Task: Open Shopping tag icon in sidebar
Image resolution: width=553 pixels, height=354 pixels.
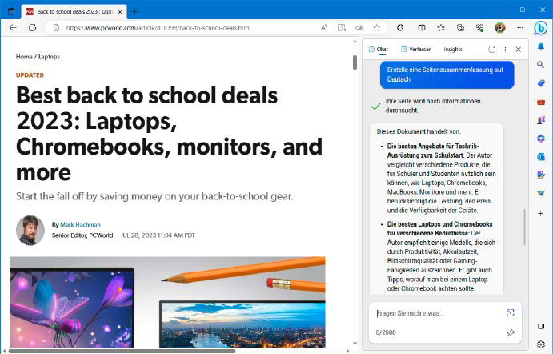Action: 541,83
